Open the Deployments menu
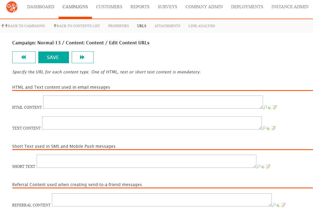 247,7
